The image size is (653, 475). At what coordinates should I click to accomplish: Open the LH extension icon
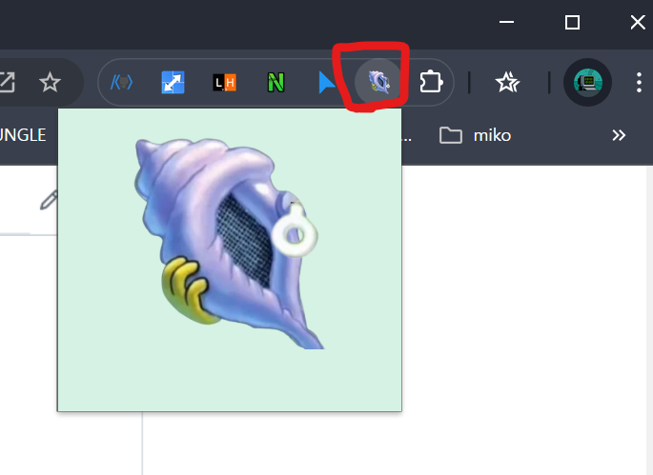tap(224, 83)
